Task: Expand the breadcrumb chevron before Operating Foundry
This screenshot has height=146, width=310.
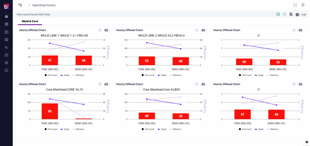Action: 29,5
